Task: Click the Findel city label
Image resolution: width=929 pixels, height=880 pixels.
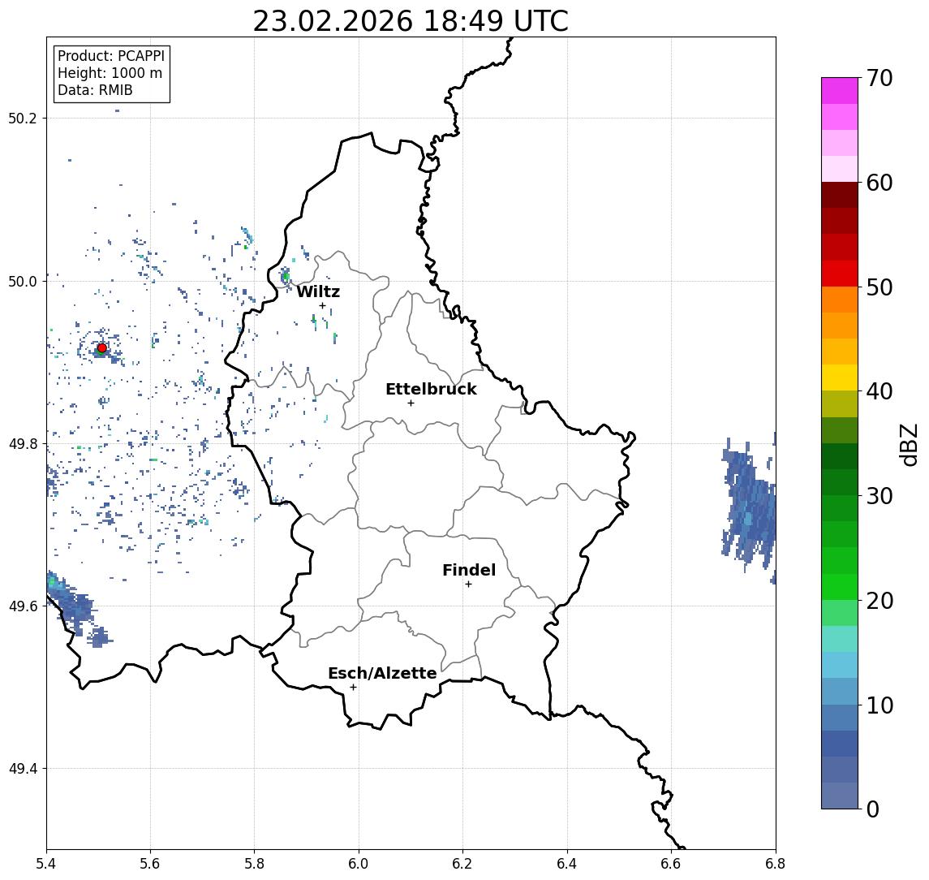Action: point(469,570)
